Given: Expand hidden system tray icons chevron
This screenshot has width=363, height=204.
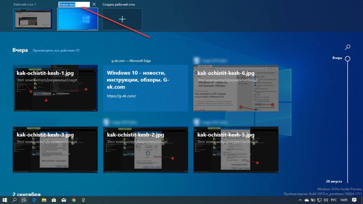Looking at the screenshot, I should (x=300, y=200).
